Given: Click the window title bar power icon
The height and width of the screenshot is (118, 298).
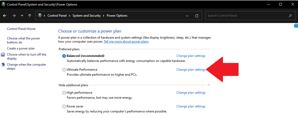Looking at the screenshot, I should coord(3,4).
